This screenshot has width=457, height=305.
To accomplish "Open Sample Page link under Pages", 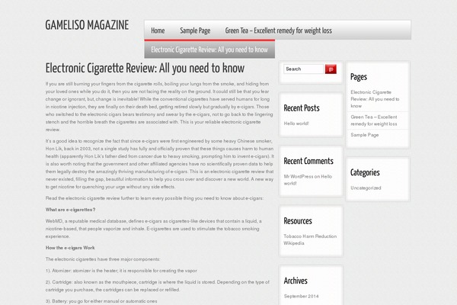I will click(x=365, y=135).
